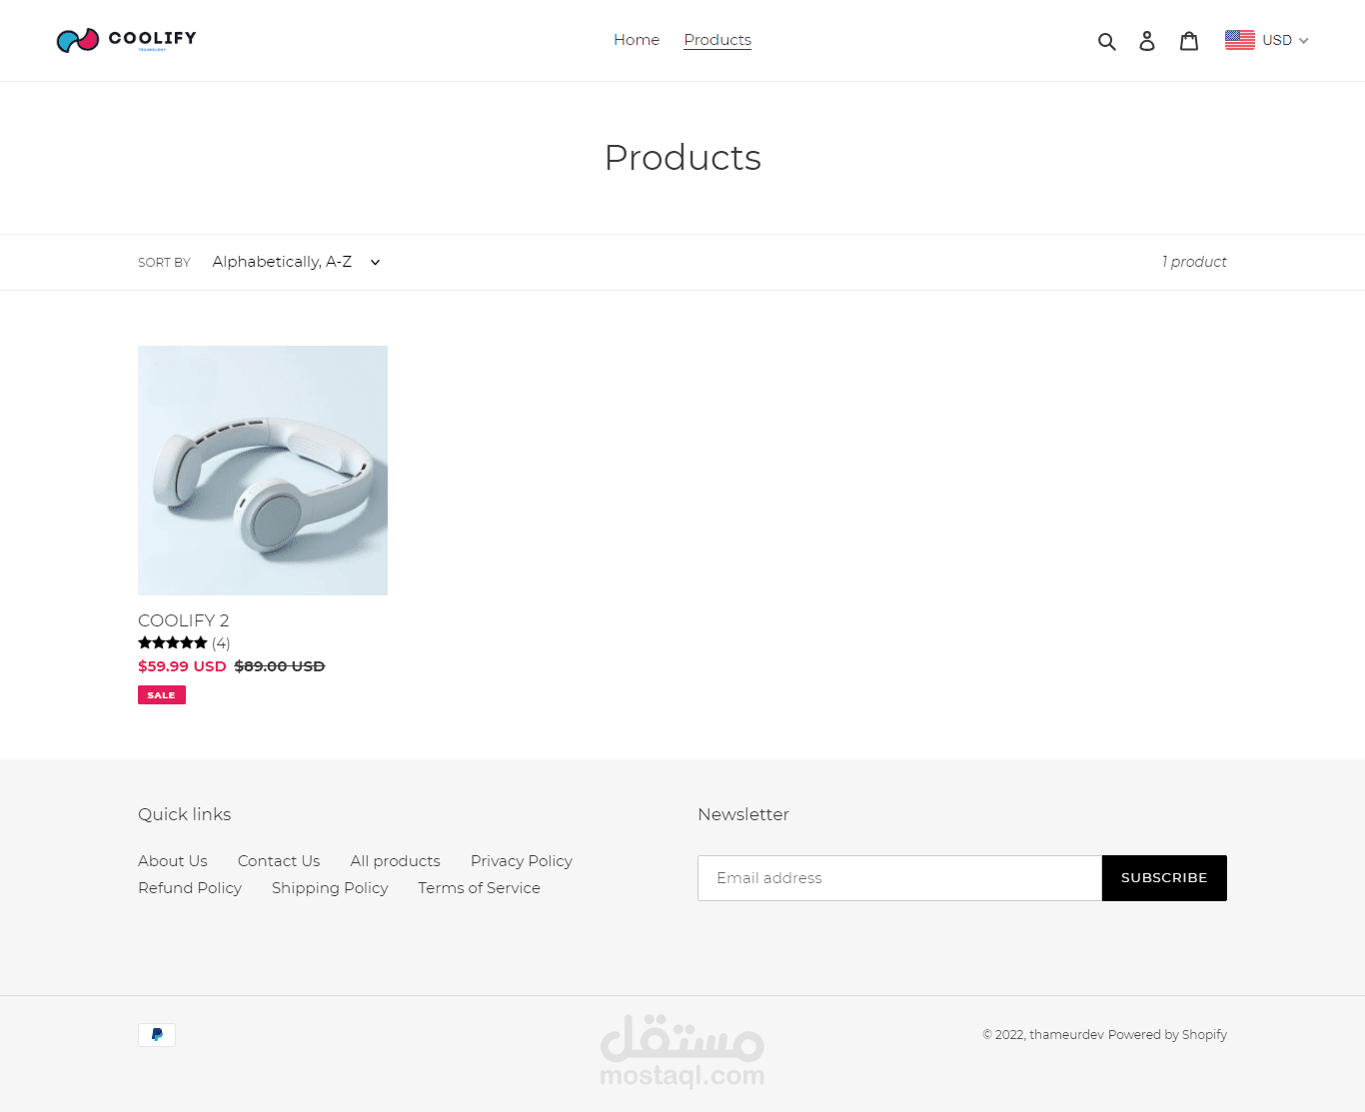Click the Newsletter footer heading
Viewport: 1365px width, 1112px height.
pyautogui.click(x=743, y=814)
